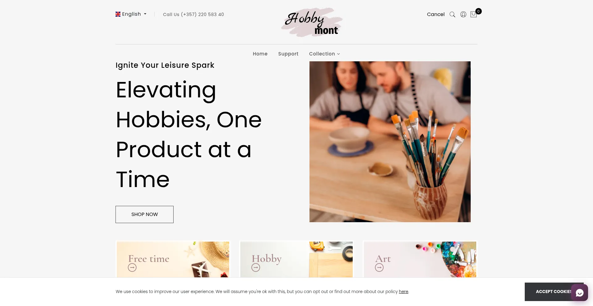Click the UK flag icon
Image resolution: width=593 pixels, height=306 pixels.
pyautogui.click(x=118, y=14)
